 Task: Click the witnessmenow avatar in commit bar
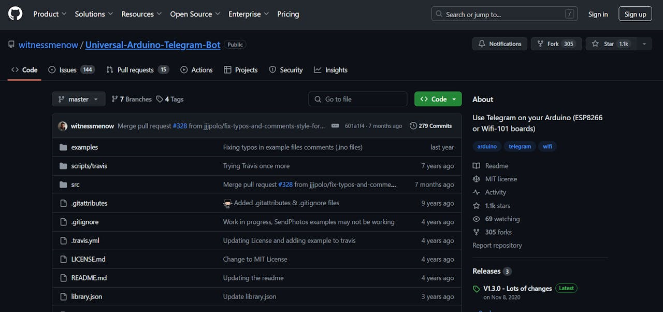(x=63, y=126)
